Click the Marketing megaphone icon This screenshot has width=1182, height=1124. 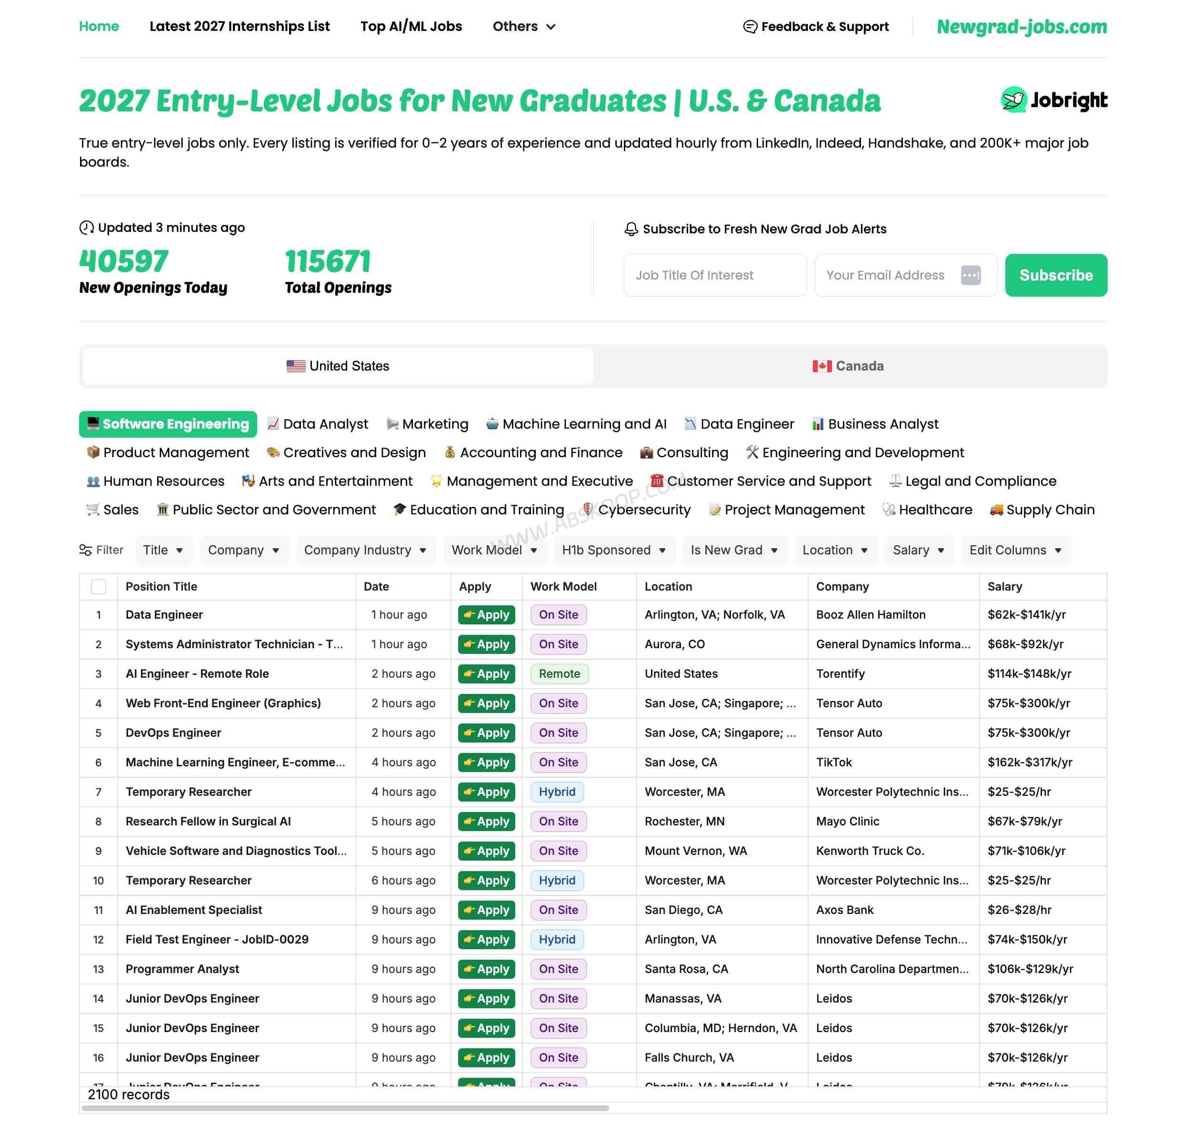coord(392,423)
